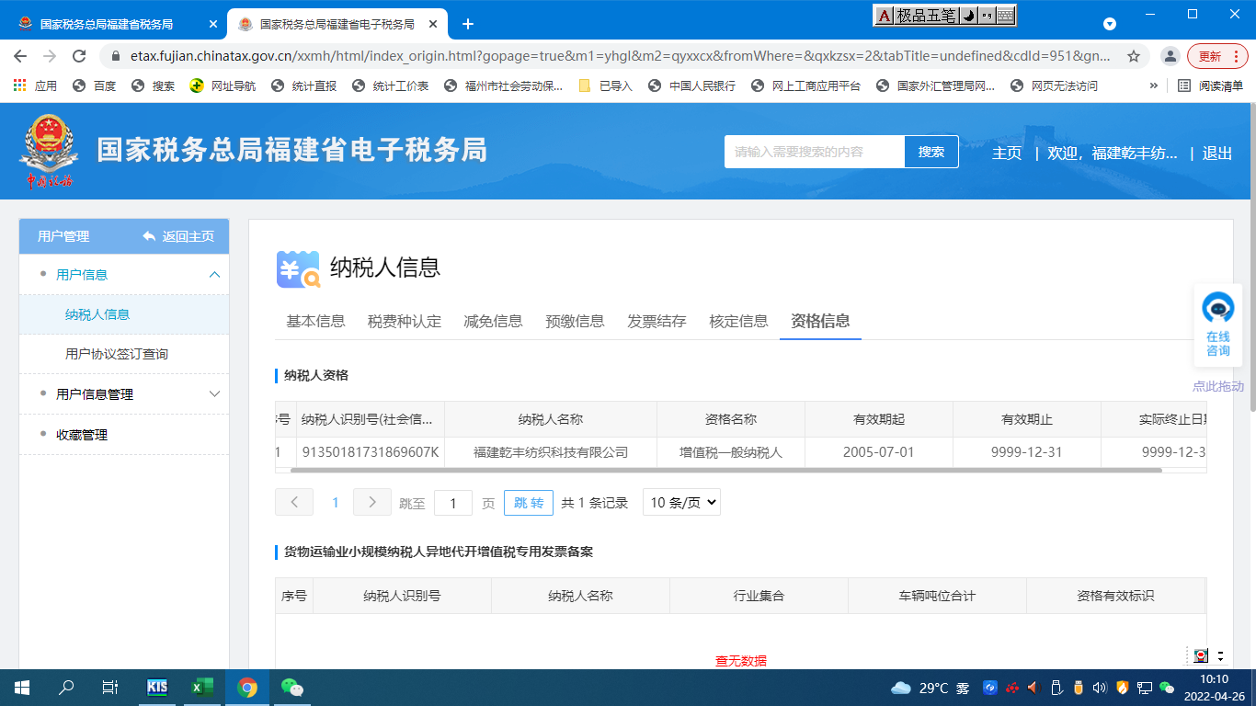
Task: Click the return to homepage arrow icon
Action: pyautogui.click(x=149, y=236)
